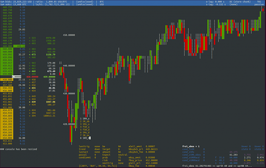Viewport: 266px width, 168px height.
Task: Click indicator value 61.283
Action: (x=233, y=155)
